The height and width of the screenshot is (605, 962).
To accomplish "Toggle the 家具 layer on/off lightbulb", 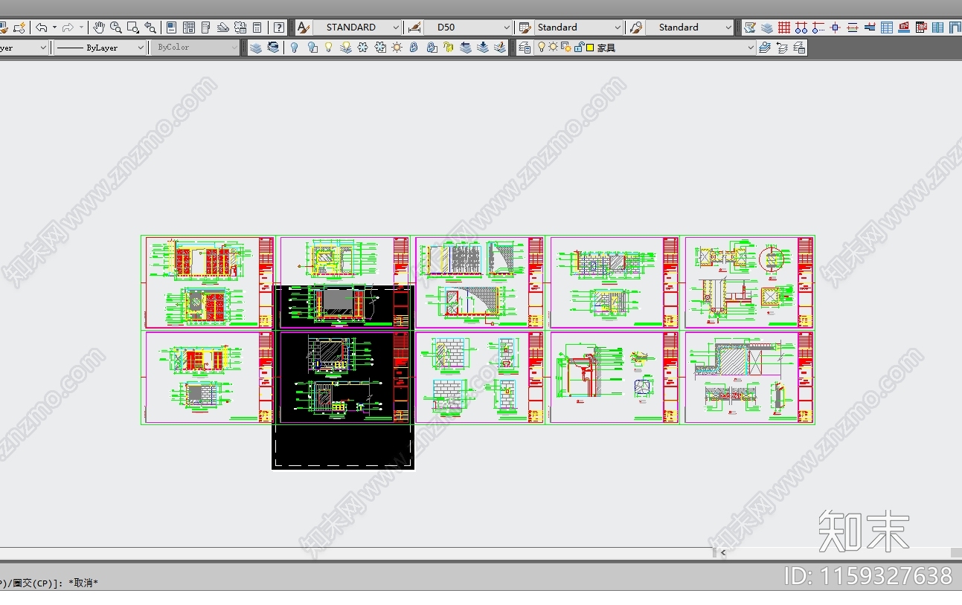I will coord(542,48).
